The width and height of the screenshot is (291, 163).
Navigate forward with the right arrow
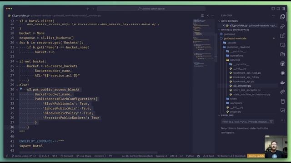click(x=93, y=9)
